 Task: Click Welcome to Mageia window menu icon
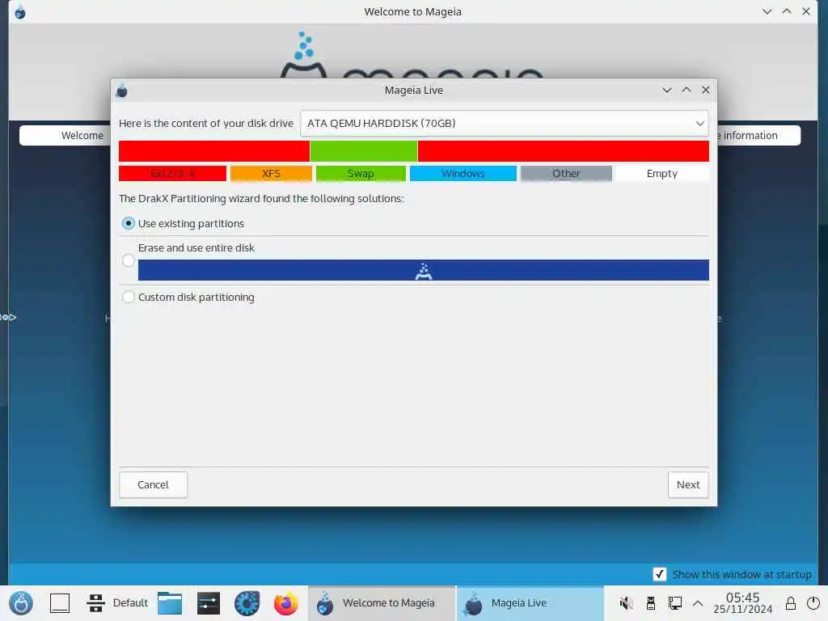[20, 11]
